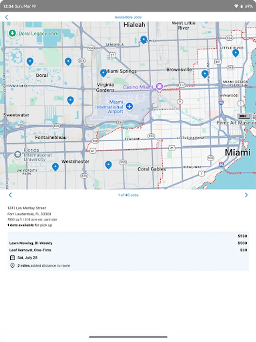Tap the Available Jobs title
Screen dimensions: 256x342
[128, 17]
